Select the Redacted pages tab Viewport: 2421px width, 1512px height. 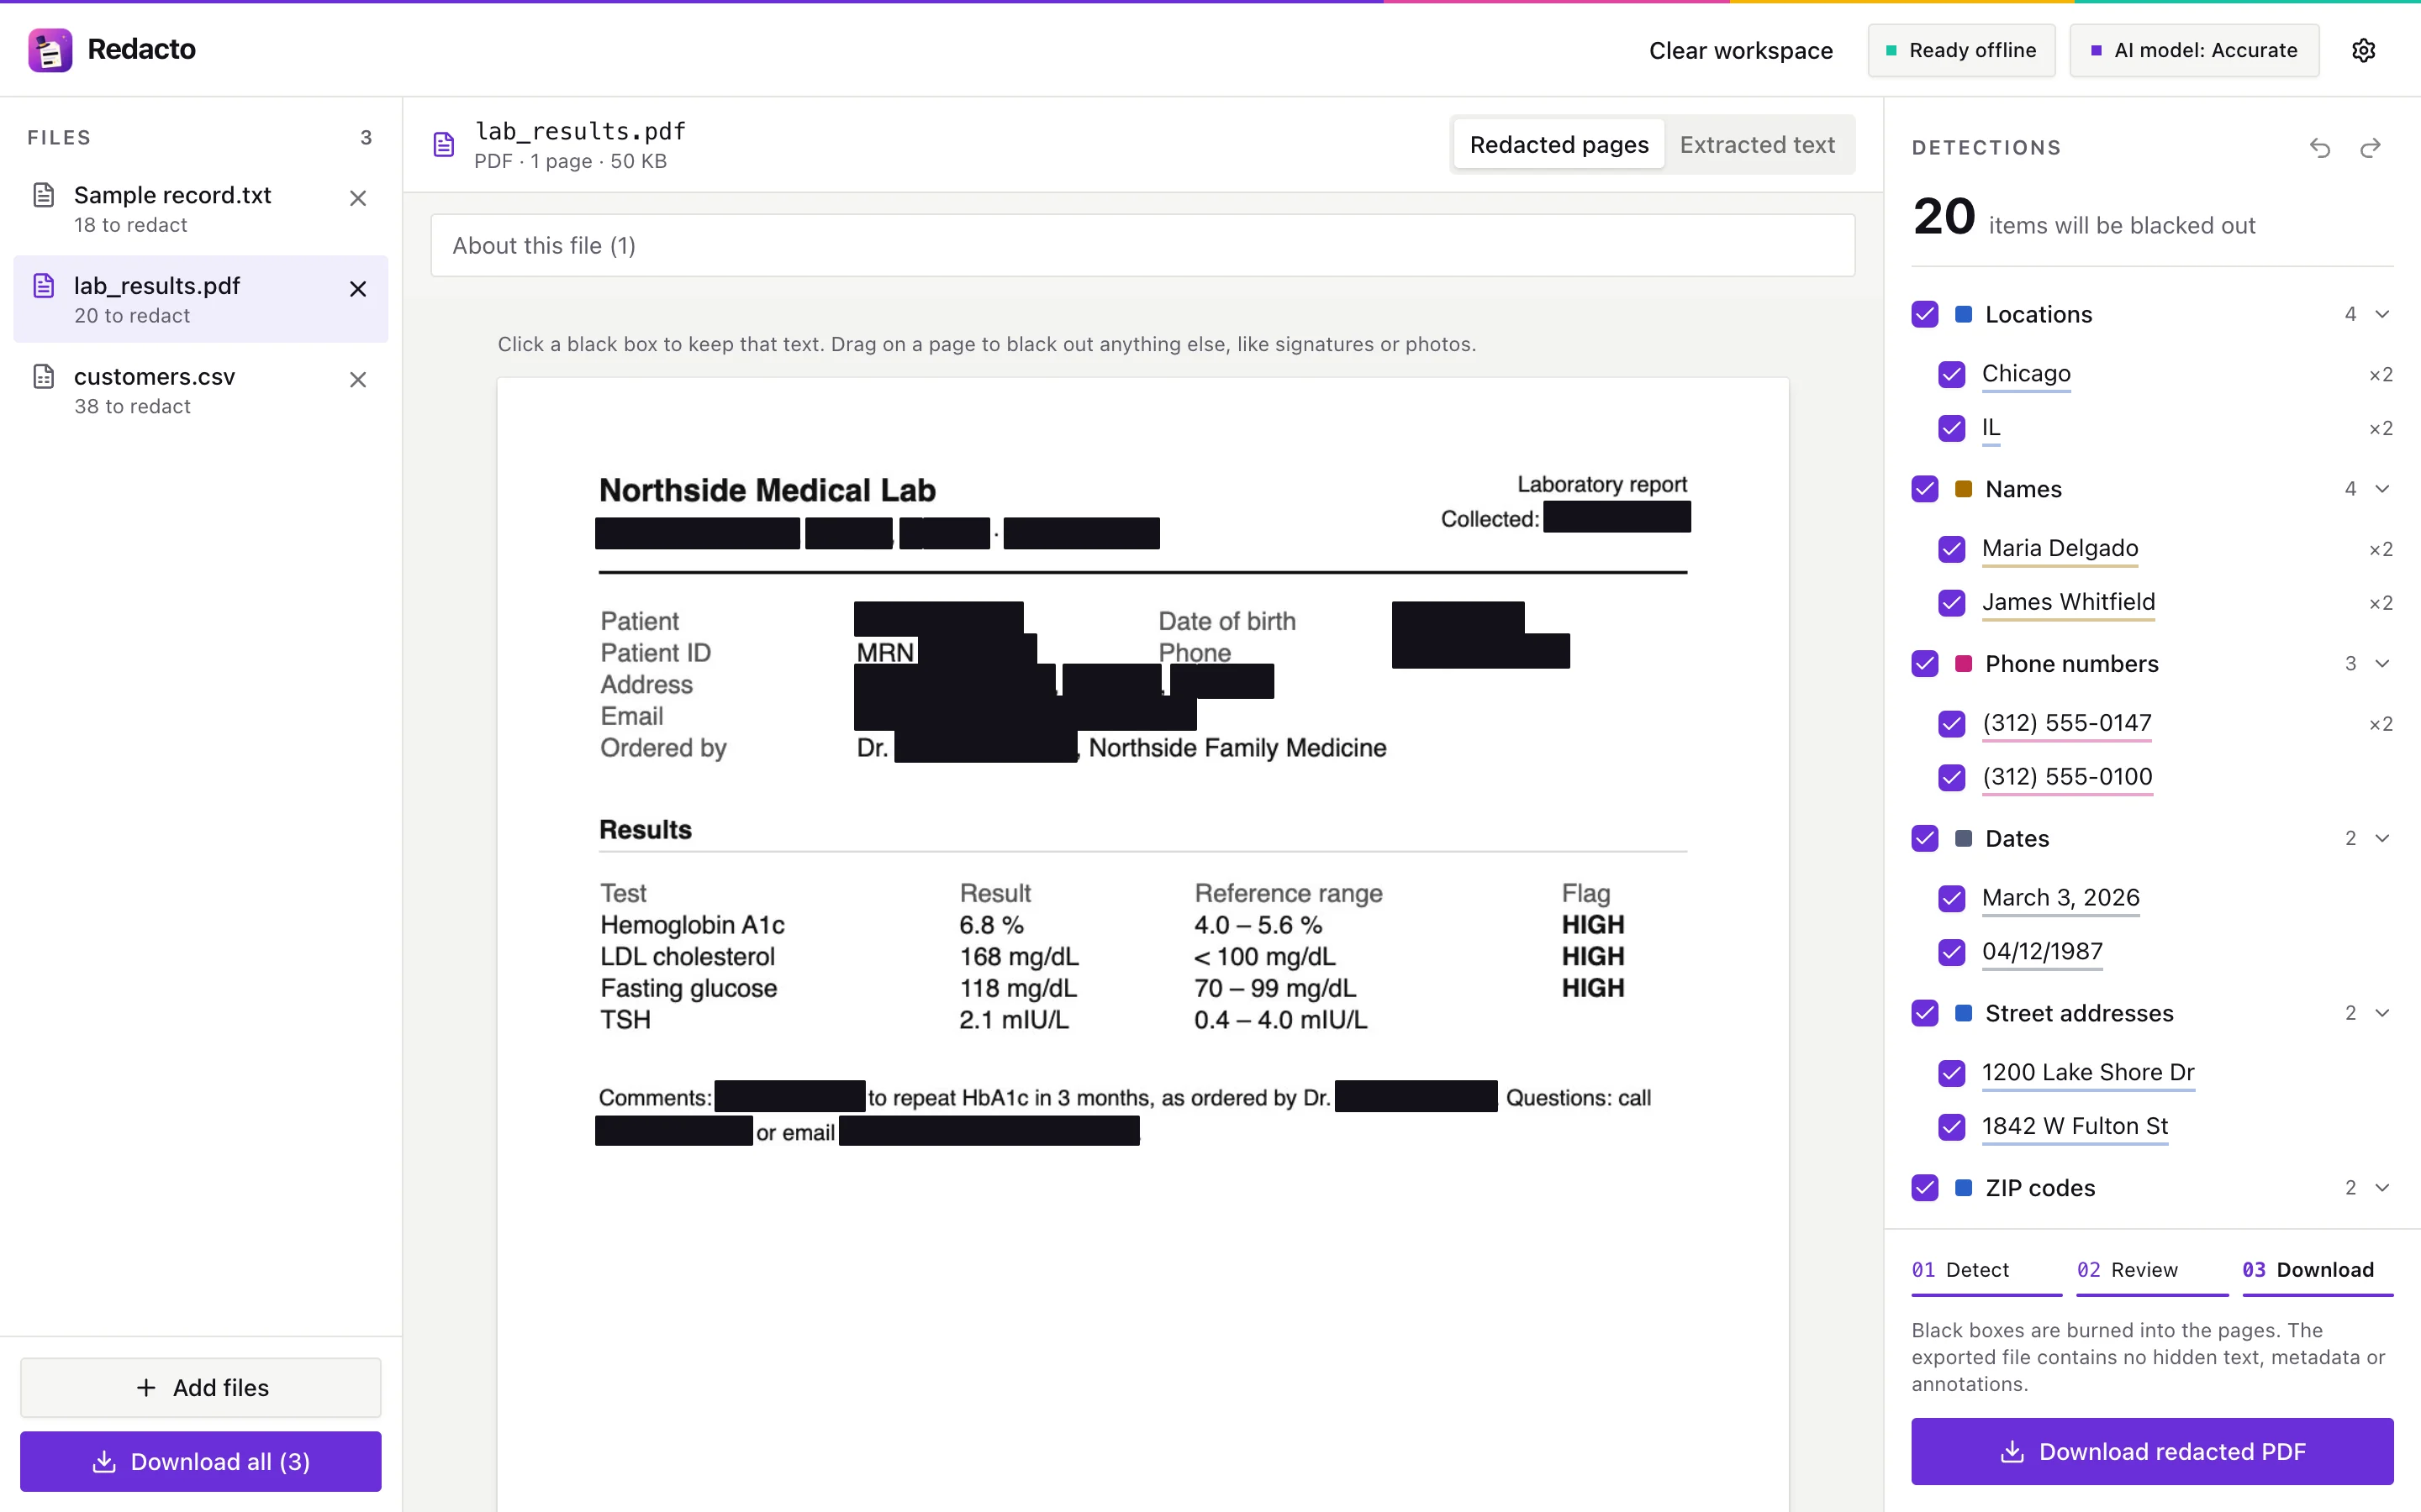pyautogui.click(x=1559, y=145)
